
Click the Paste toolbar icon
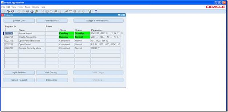point(51,11)
